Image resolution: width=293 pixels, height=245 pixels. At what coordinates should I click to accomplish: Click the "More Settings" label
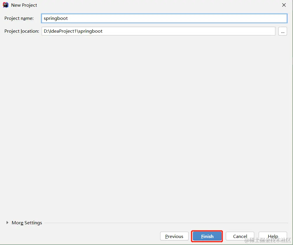tap(27, 223)
